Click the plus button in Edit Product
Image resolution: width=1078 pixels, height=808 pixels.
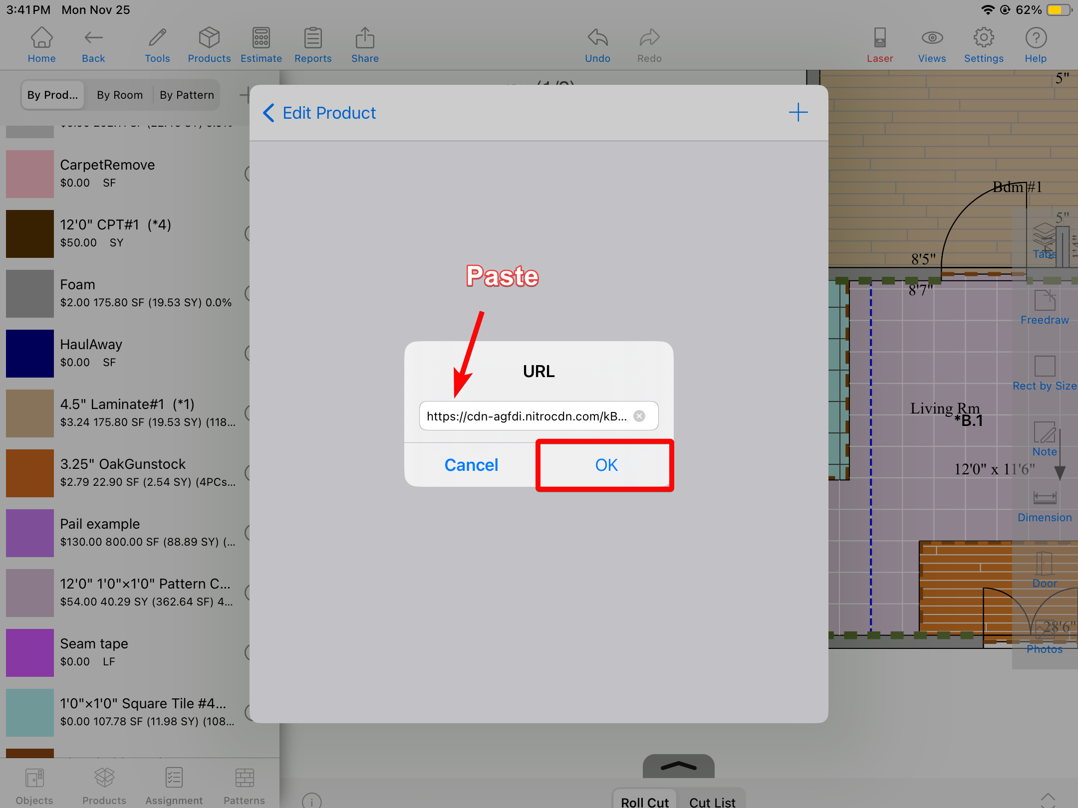[798, 113]
